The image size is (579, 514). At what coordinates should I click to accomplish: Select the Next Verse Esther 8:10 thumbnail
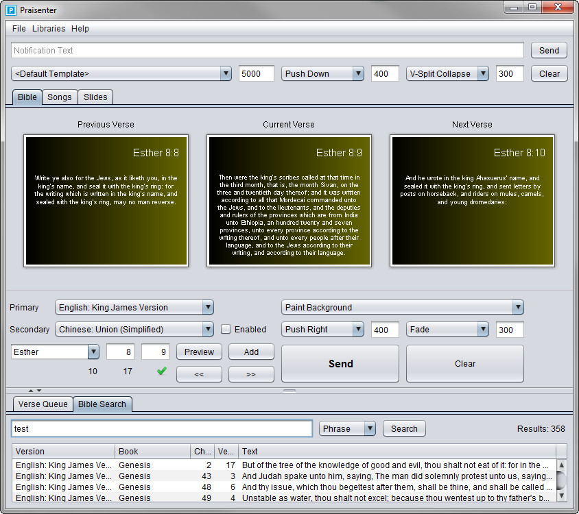(472, 200)
